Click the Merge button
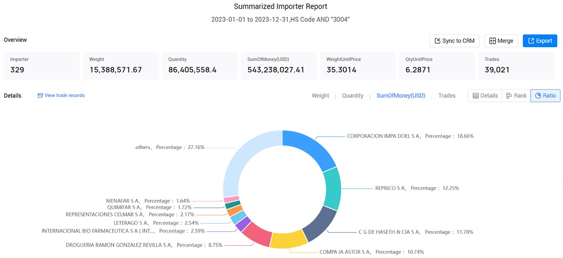The height and width of the screenshot is (258, 563). tap(501, 41)
